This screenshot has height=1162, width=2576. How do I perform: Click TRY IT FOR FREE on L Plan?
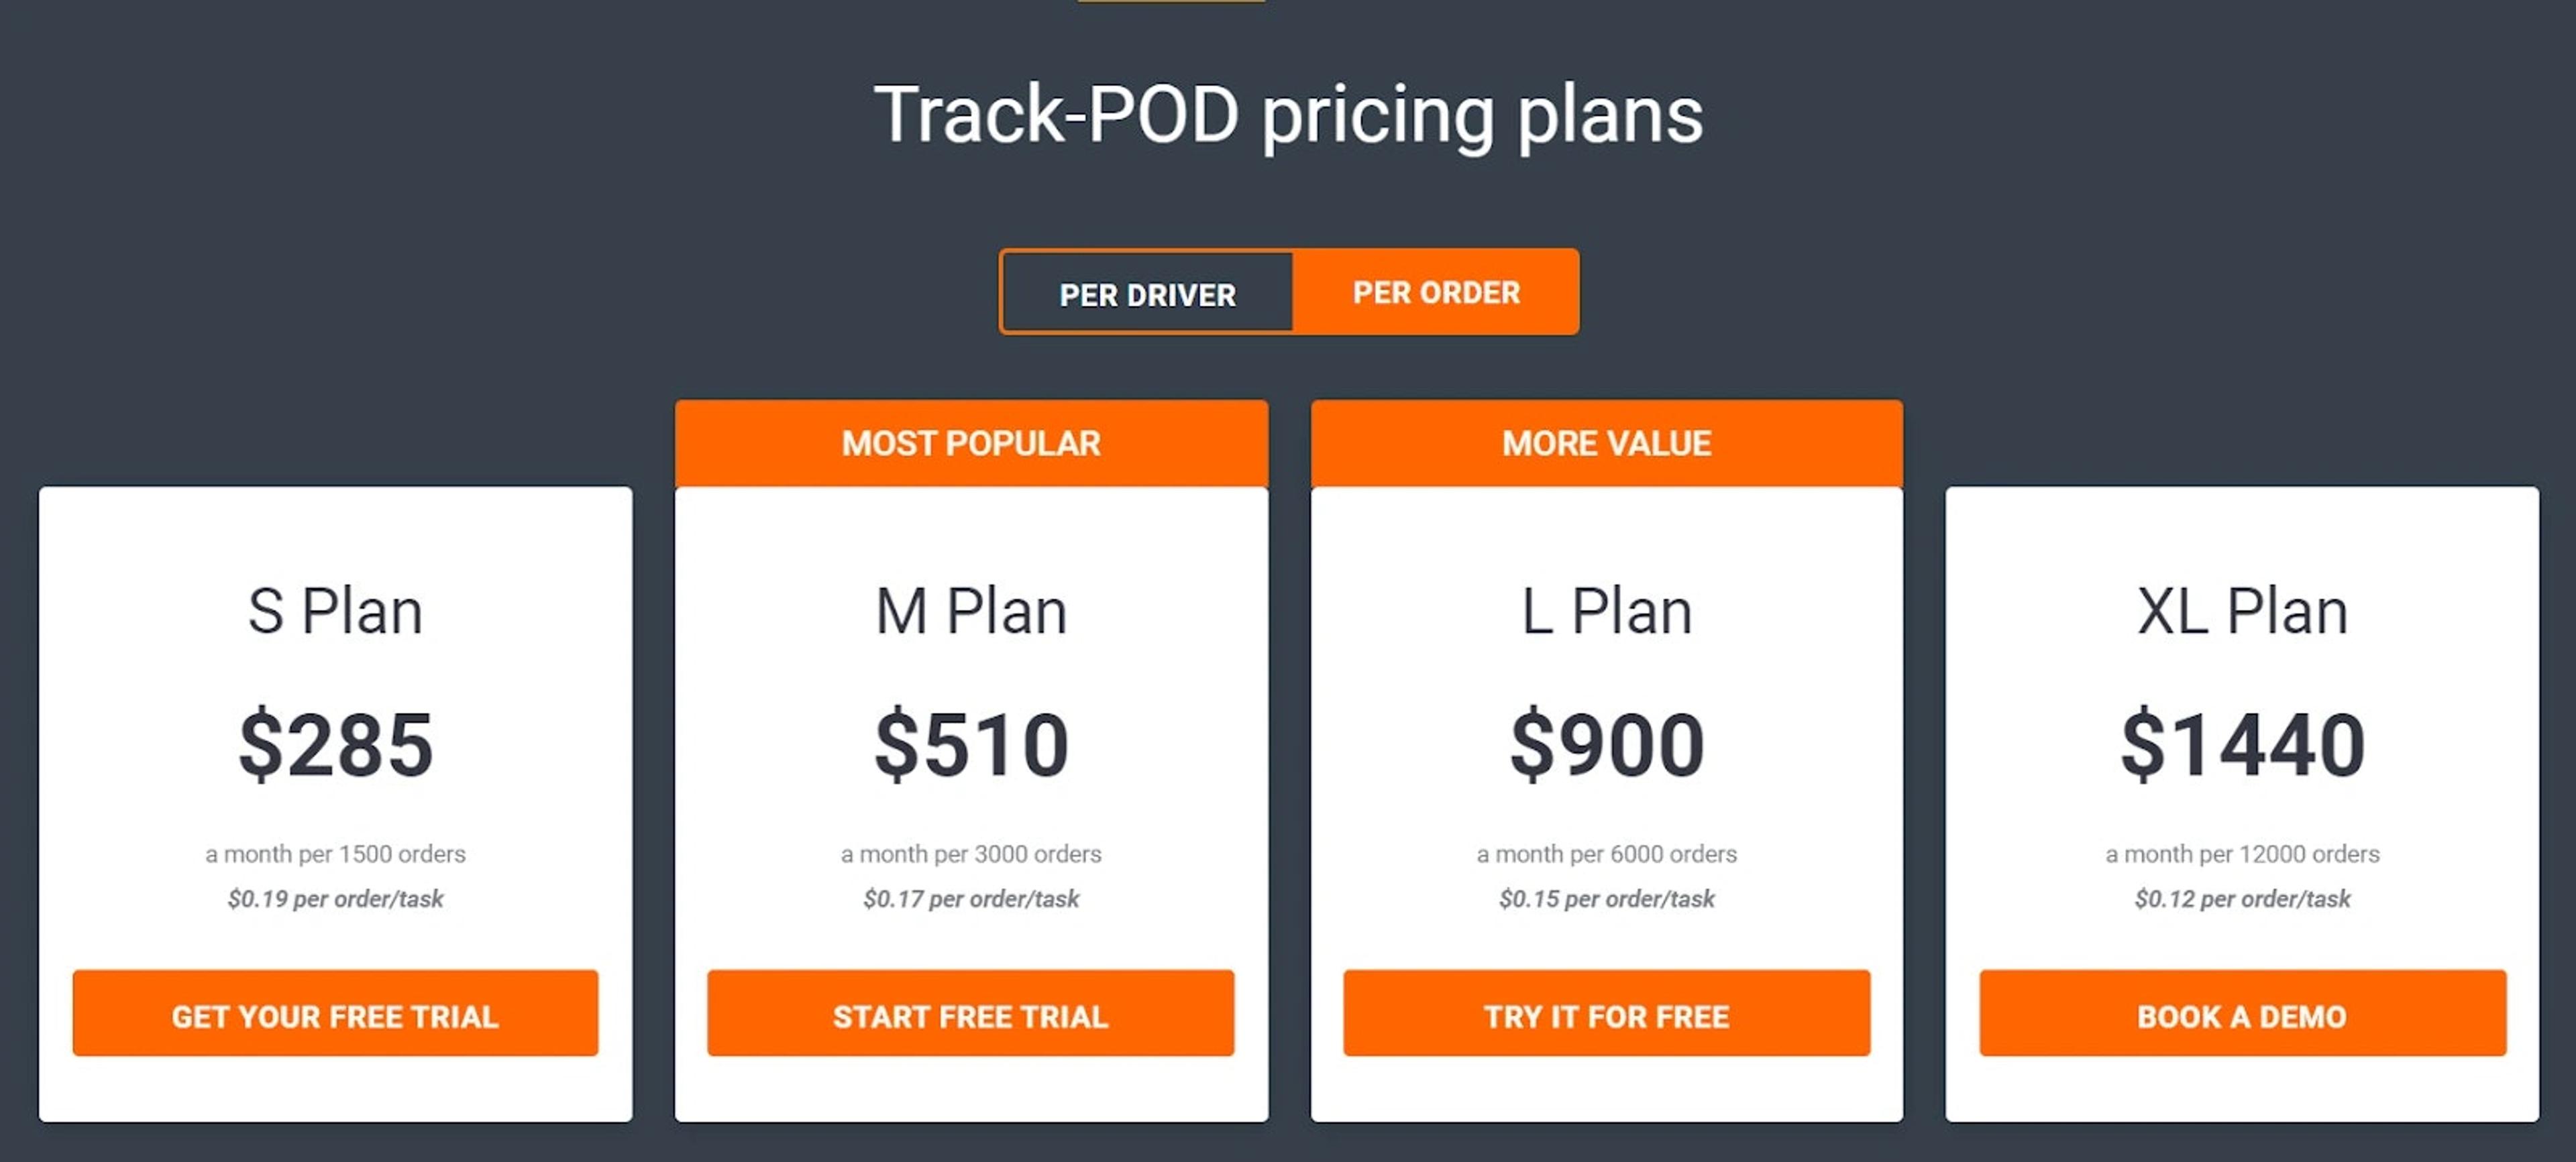pos(1605,1015)
